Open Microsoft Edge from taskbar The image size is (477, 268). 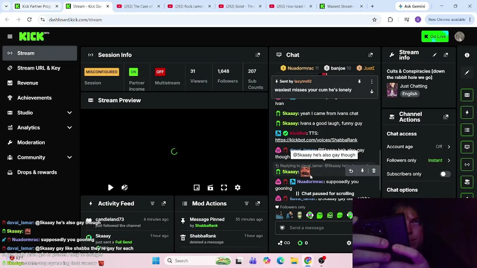pos(280,261)
